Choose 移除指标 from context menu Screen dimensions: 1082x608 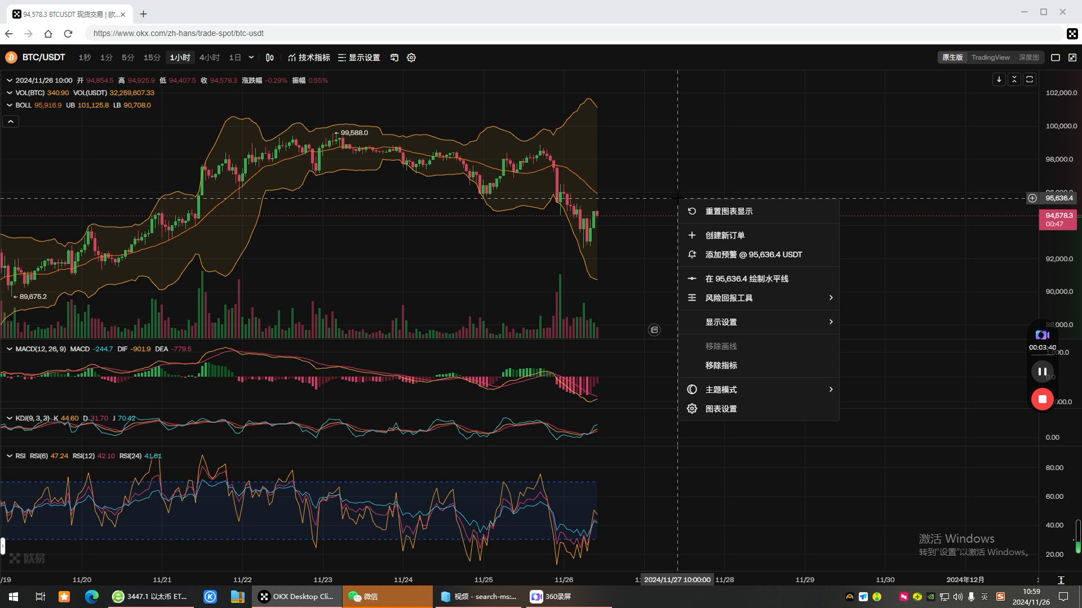coord(759,365)
